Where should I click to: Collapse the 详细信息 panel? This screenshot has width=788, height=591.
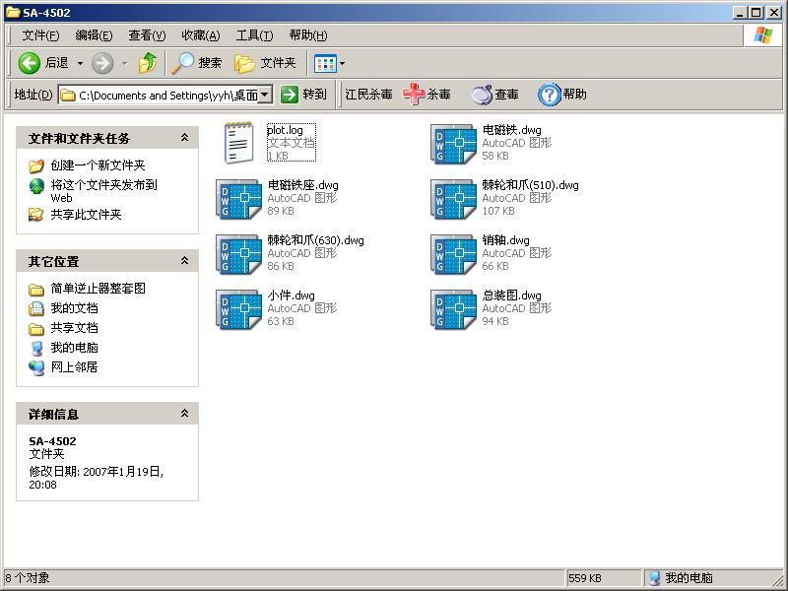click(184, 413)
